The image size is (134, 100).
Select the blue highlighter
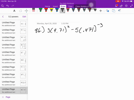pyautogui.click(x=57, y=10)
